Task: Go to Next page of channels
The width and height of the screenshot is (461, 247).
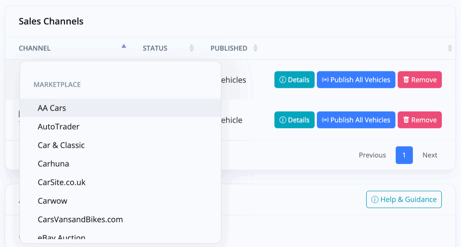Action: pyautogui.click(x=430, y=155)
